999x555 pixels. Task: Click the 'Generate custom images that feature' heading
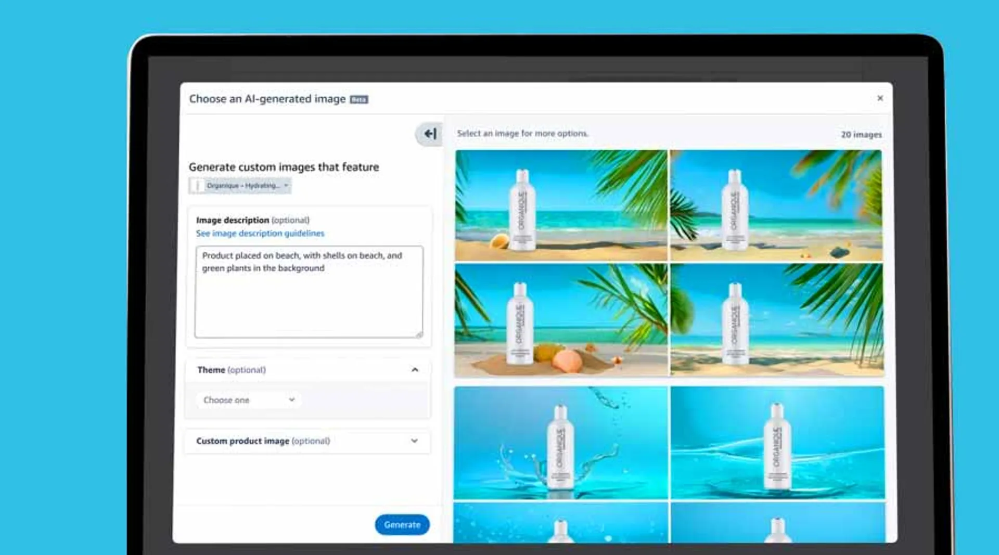pos(284,167)
